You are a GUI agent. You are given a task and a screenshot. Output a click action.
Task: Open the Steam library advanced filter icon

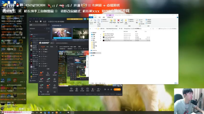click(x=49, y=32)
